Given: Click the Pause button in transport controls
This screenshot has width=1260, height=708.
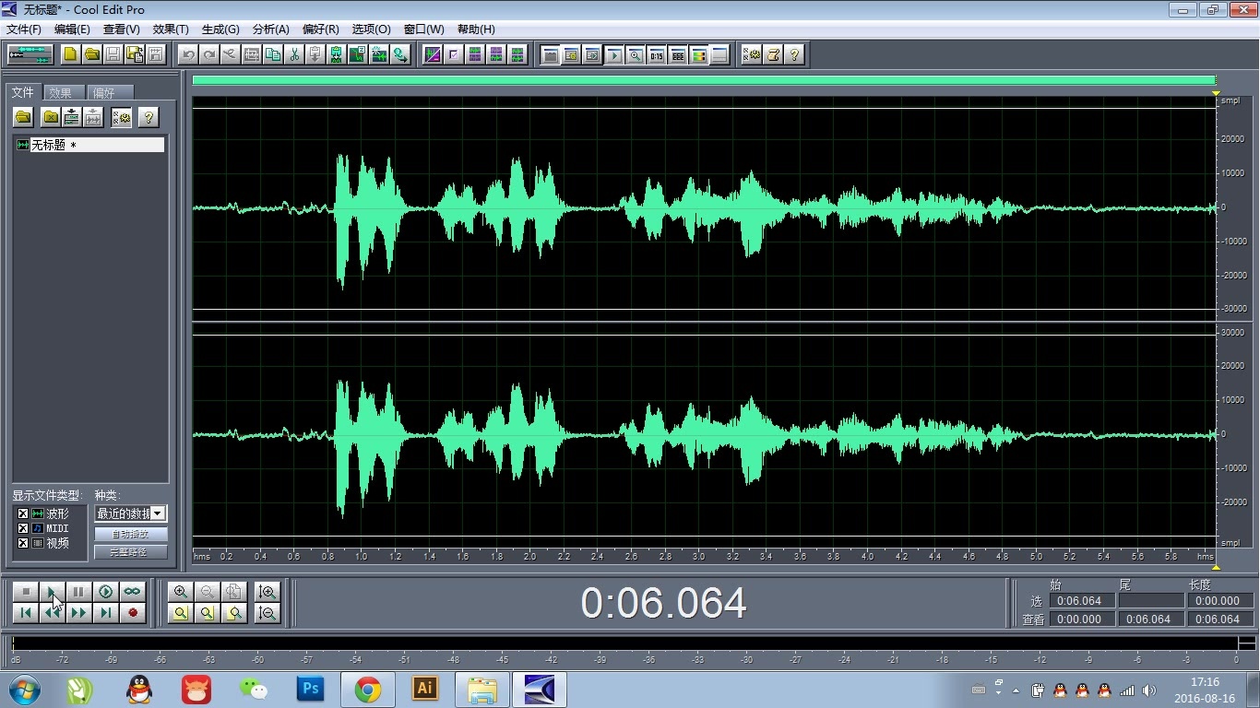Looking at the screenshot, I should [79, 592].
